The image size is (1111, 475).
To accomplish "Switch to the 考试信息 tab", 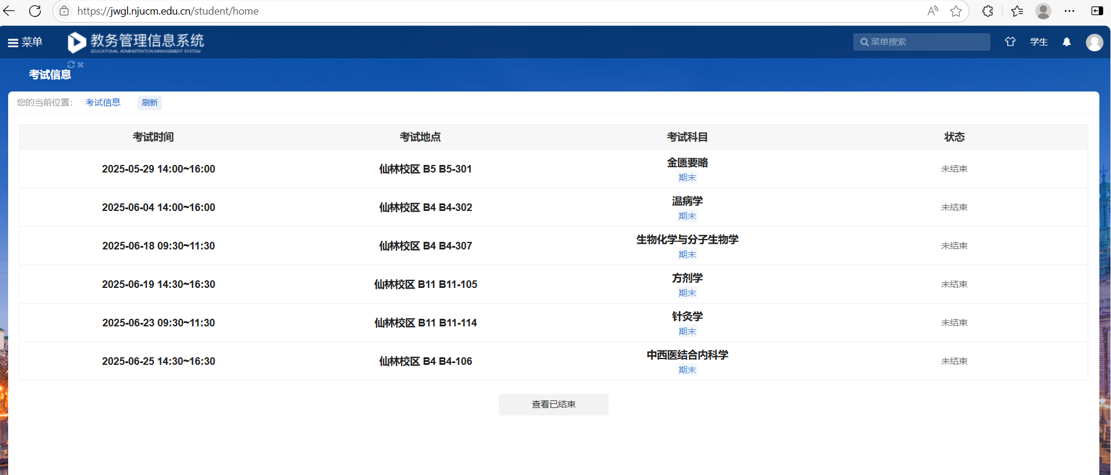I will point(50,75).
